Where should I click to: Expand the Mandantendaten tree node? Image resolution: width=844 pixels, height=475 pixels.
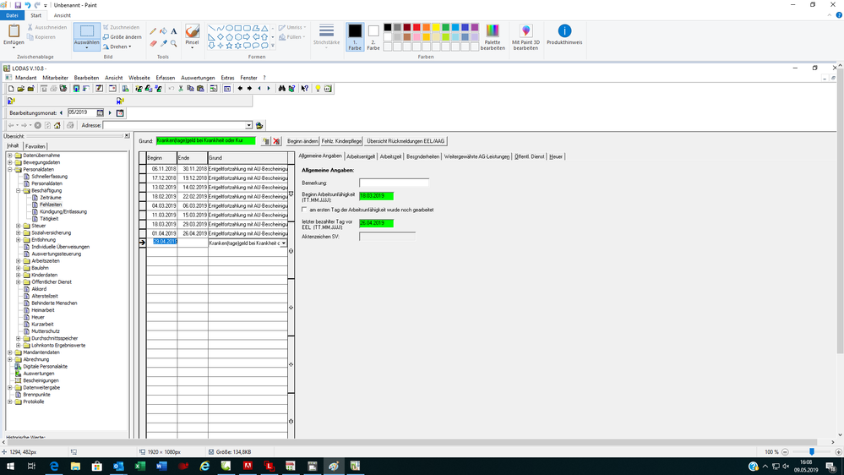click(9, 352)
